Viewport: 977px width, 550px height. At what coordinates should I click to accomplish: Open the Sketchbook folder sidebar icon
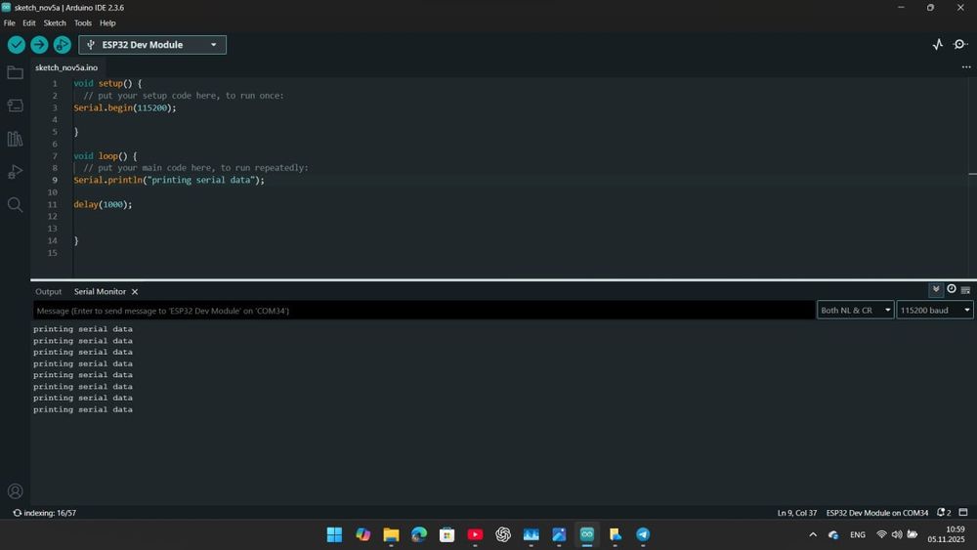click(15, 73)
